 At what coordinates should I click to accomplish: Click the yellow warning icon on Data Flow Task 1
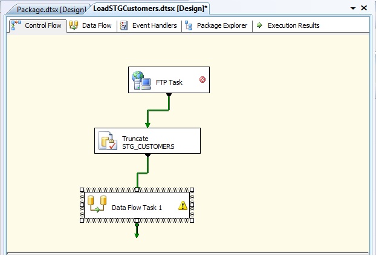(x=183, y=206)
